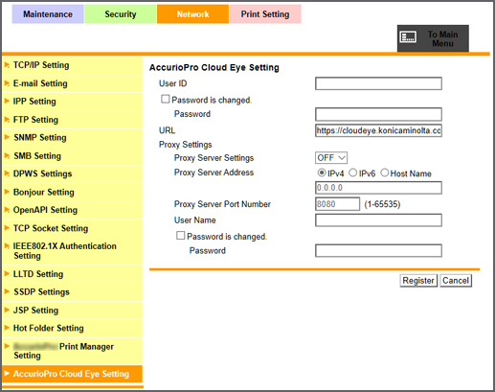Screen dimensions: 495x392
Task: Click the arrow icon beside OpenAPI Setting
Action: pos(7,210)
